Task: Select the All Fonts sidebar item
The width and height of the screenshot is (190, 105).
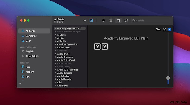Action: (34, 31)
